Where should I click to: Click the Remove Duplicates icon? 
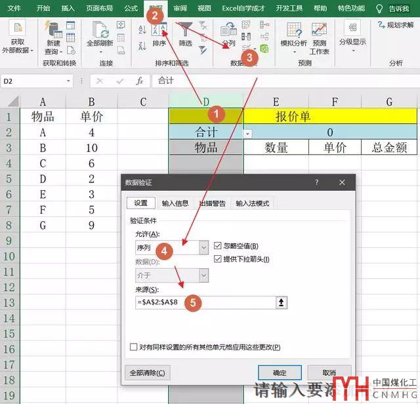(x=246, y=37)
